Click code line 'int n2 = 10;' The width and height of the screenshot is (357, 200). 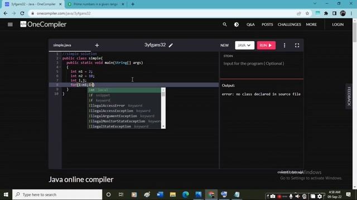coord(83,76)
